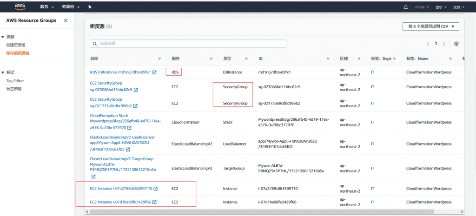Screen dimensions: 476x216
Task: Open the pin shortcuts icon in header
Action: (x=90, y=7)
